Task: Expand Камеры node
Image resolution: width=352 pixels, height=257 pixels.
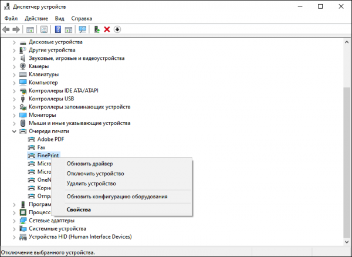Action: [x=14, y=66]
